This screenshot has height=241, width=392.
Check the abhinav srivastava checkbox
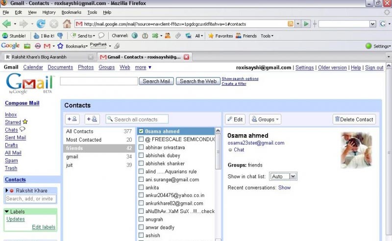coord(141,147)
